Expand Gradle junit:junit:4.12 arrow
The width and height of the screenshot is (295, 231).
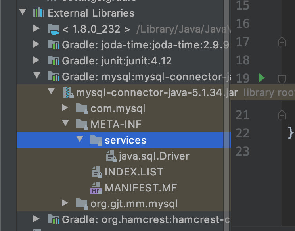[x=36, y=60]
